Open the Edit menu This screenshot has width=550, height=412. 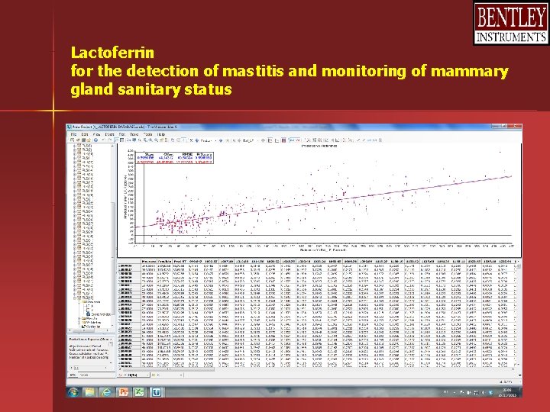click(85, 134)
